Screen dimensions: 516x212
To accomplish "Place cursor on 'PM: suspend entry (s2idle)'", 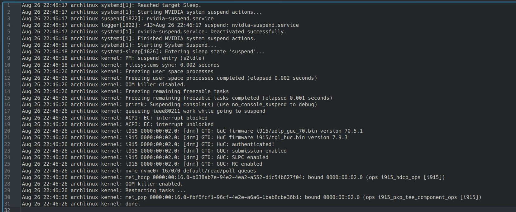I will point(165,58).
